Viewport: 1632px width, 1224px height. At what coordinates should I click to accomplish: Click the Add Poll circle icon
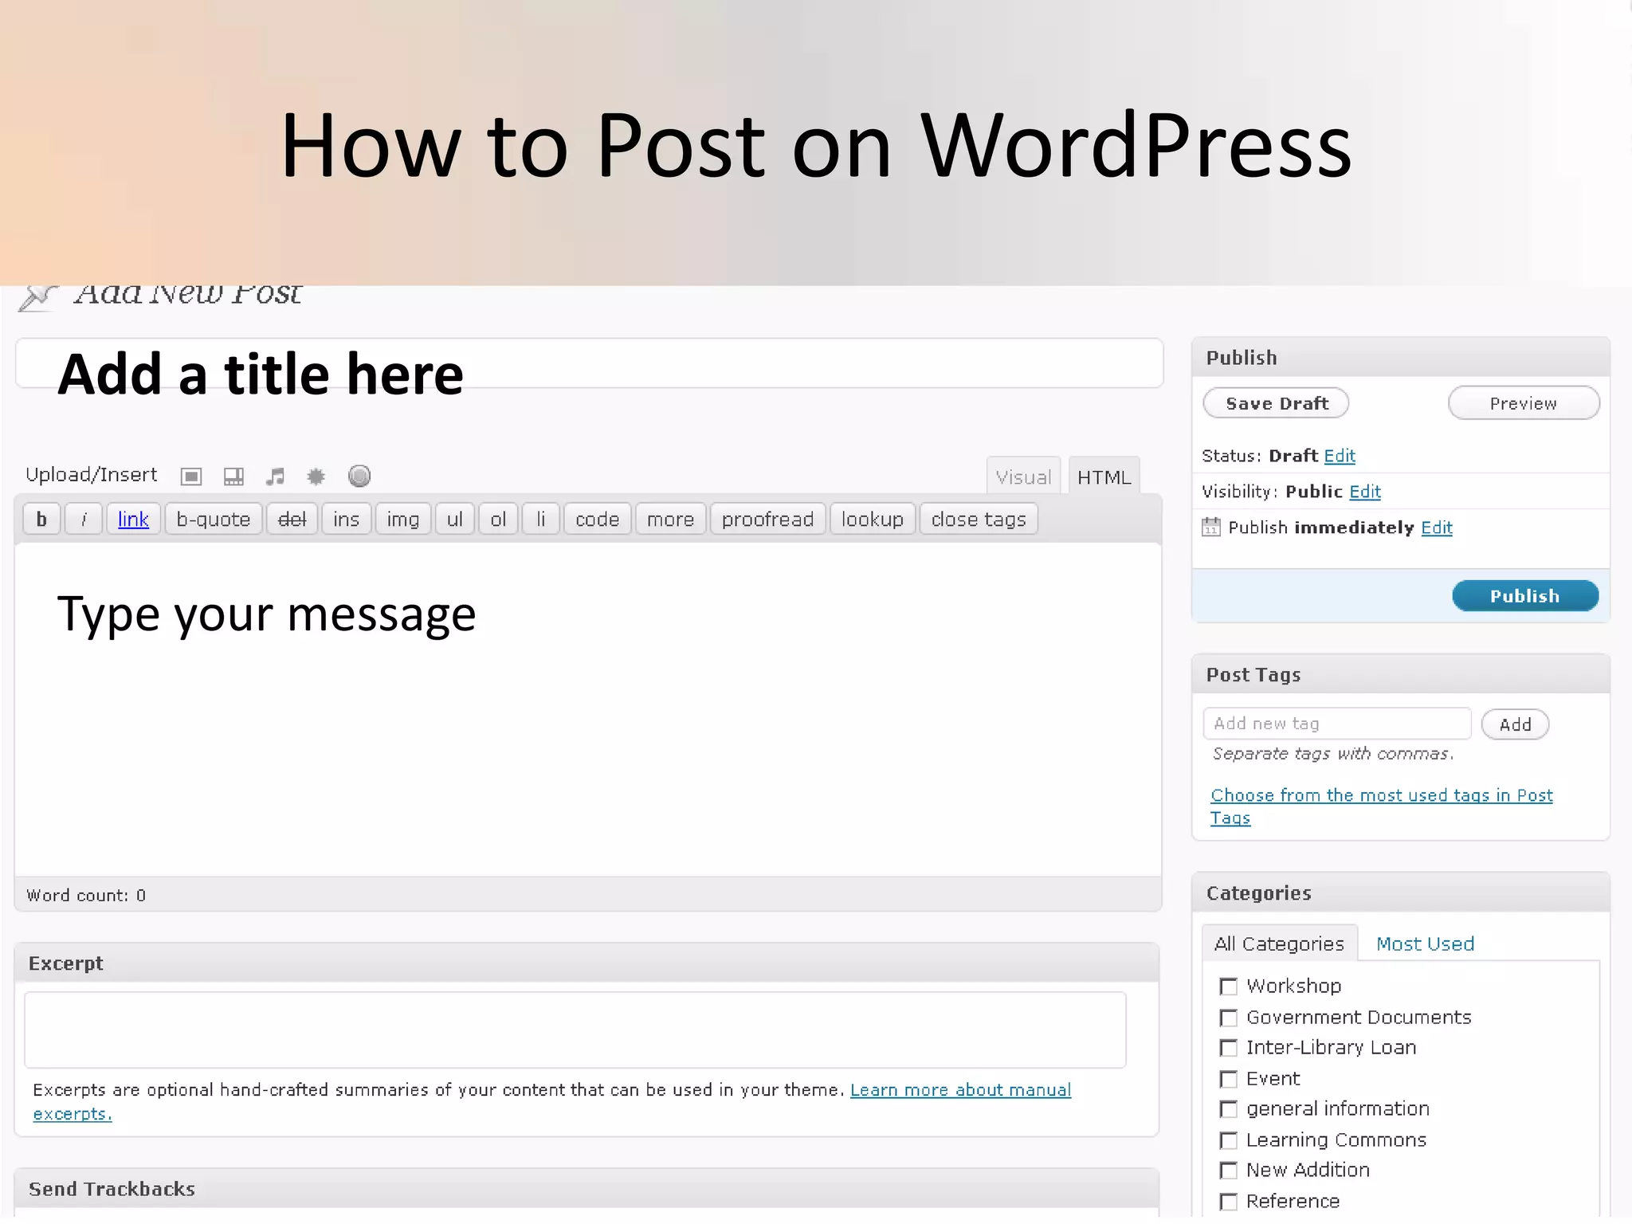(x=359, y=476)
